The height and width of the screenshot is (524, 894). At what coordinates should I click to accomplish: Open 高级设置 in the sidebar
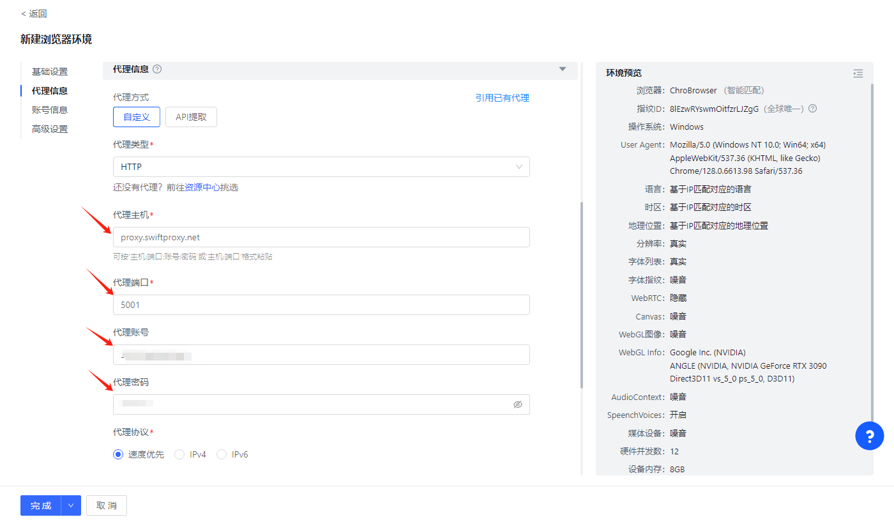(50, 129)
